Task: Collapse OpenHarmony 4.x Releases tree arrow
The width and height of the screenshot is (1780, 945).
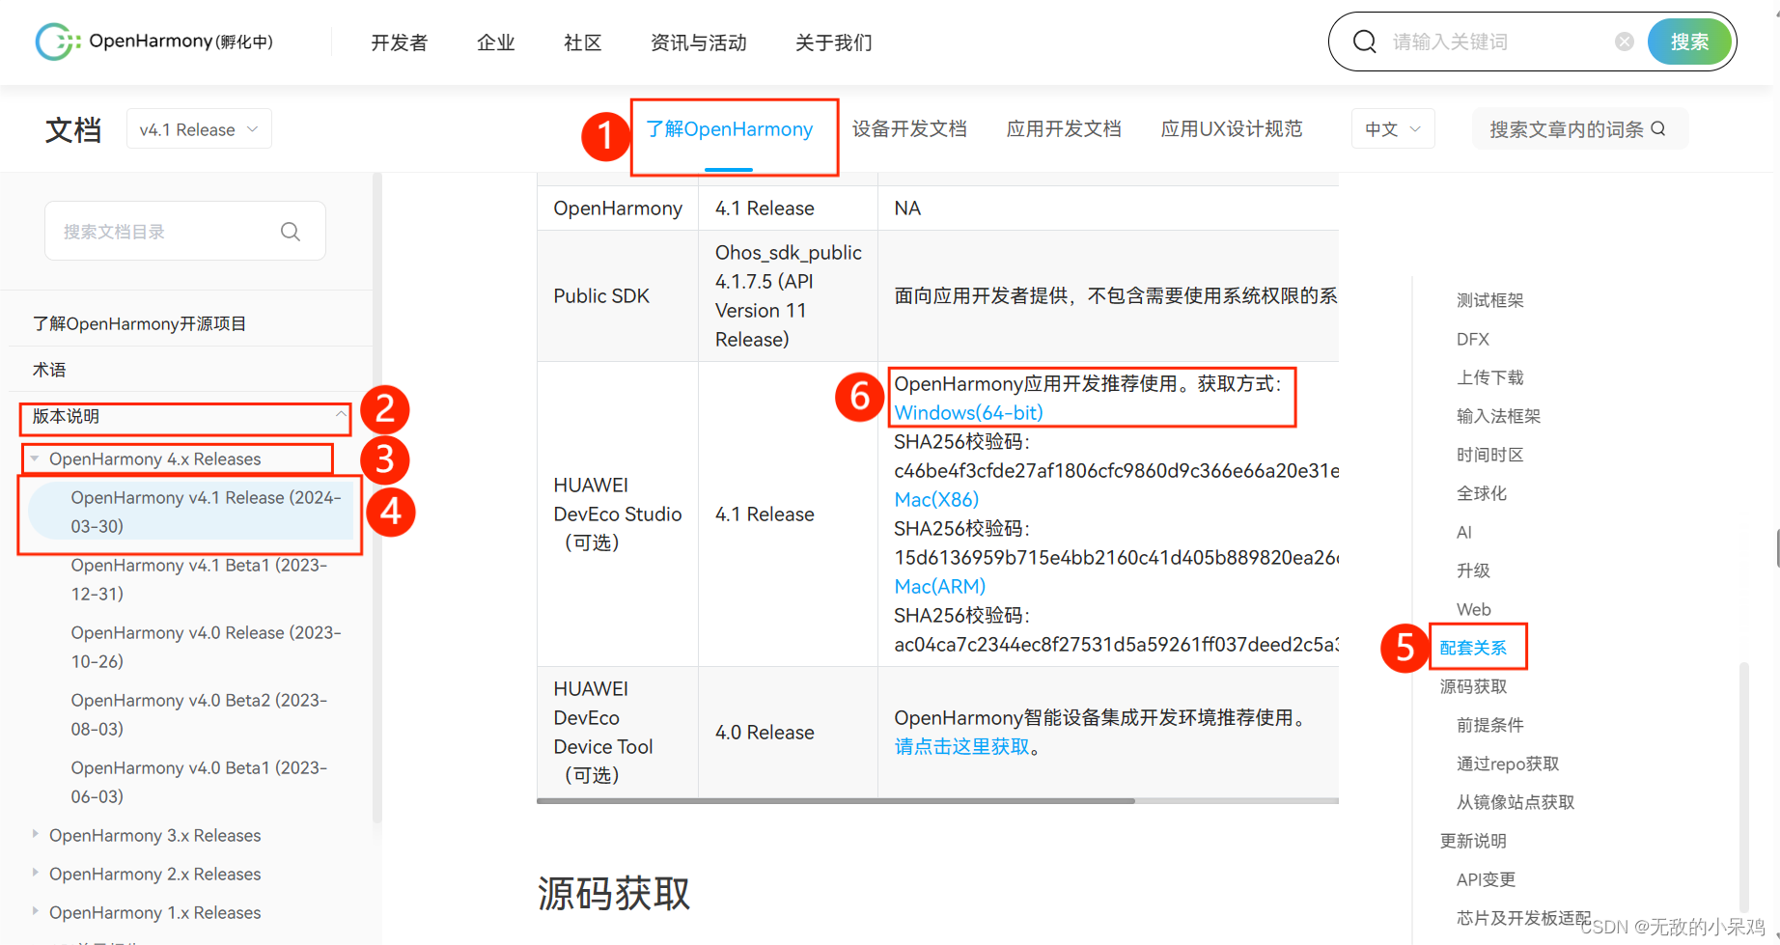Action: point(35,459)
